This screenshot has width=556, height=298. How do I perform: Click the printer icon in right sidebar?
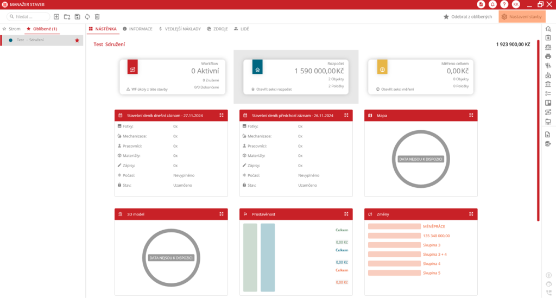548,56
